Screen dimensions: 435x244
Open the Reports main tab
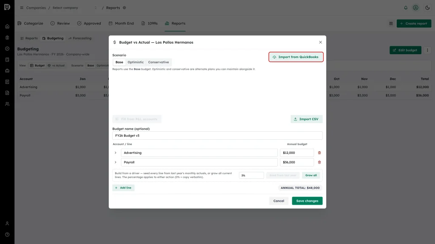point(175,24)
